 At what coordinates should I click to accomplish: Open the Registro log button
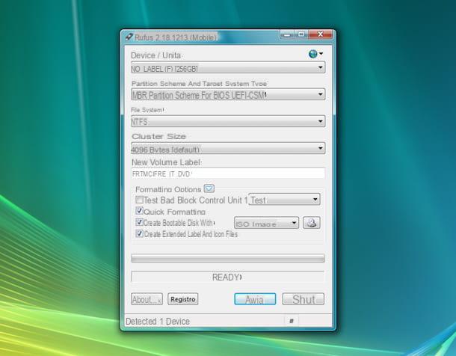point(183,299)
